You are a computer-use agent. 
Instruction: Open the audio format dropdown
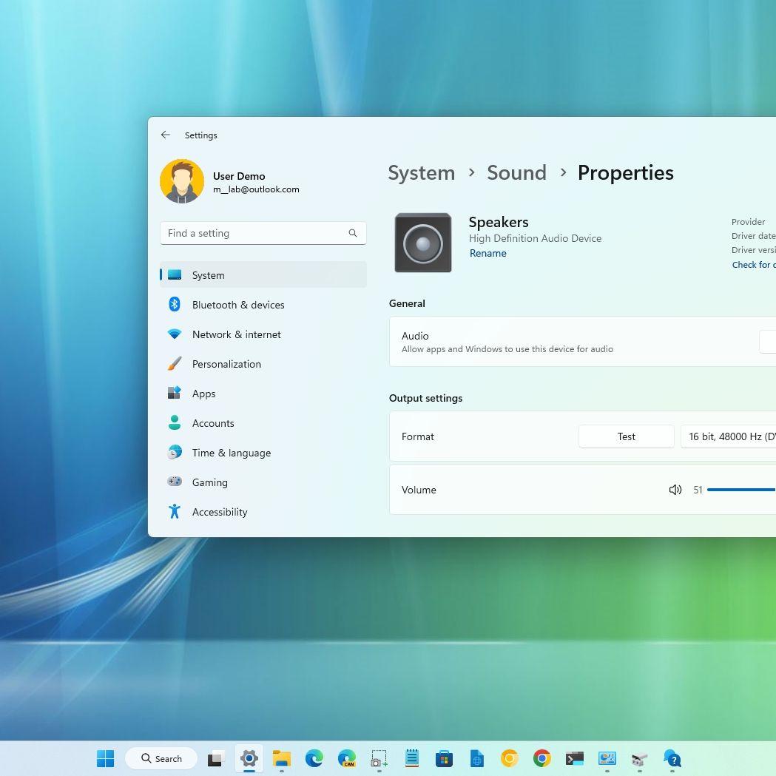pos(729,436)
